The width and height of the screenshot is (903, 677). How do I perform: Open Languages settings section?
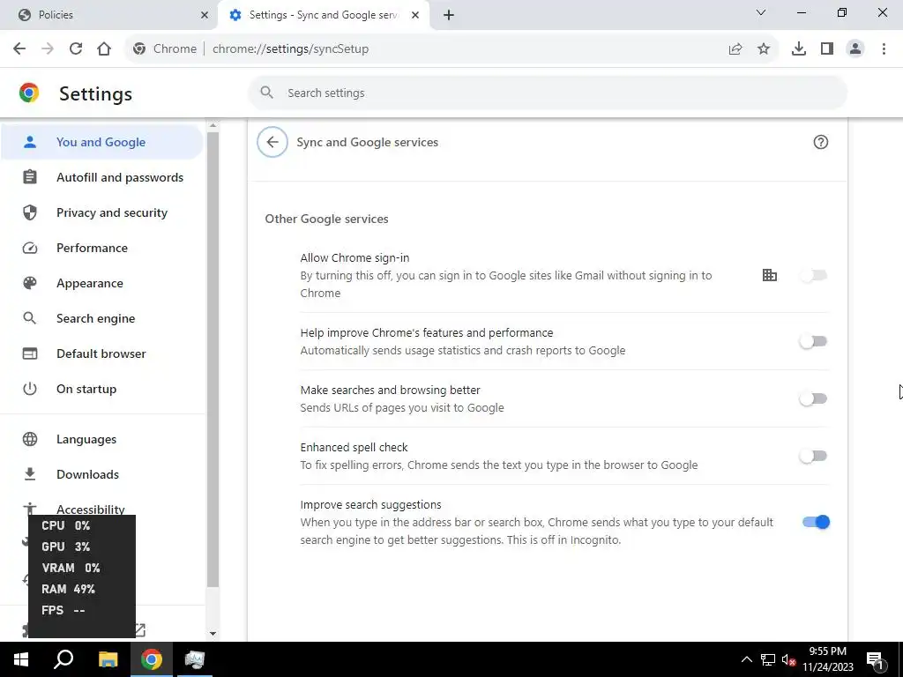click(102, 439)
